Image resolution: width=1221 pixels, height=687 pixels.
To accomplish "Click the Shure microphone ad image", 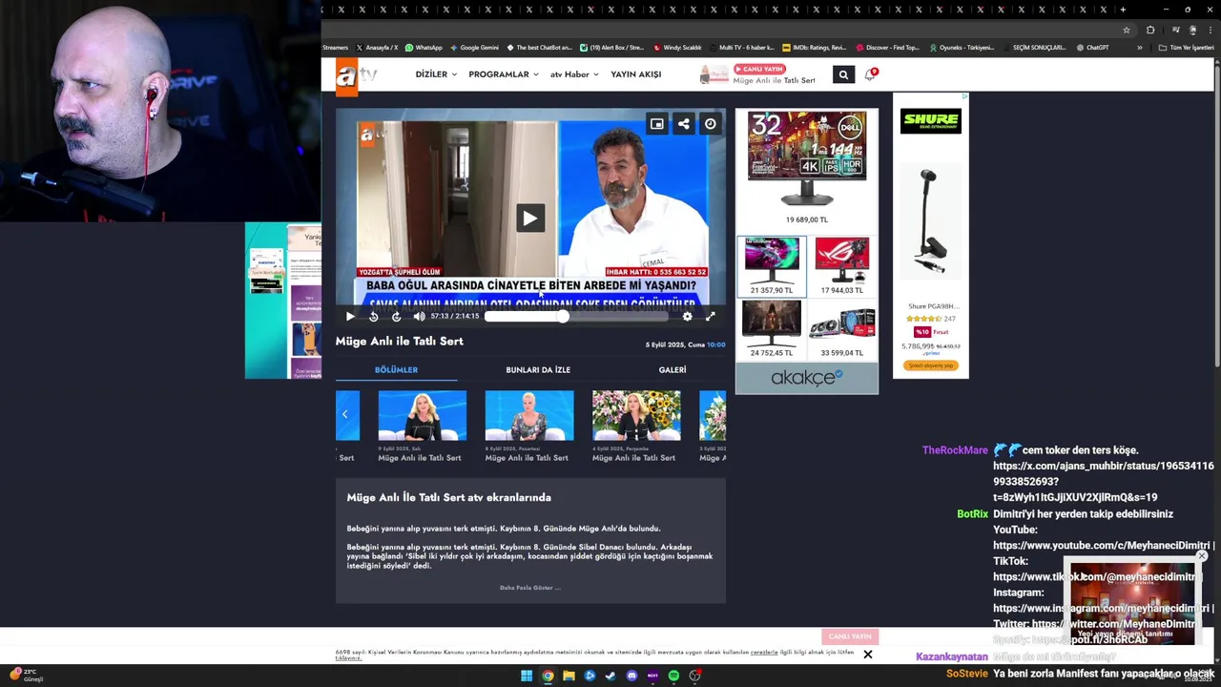I will [x=929, y=221].
